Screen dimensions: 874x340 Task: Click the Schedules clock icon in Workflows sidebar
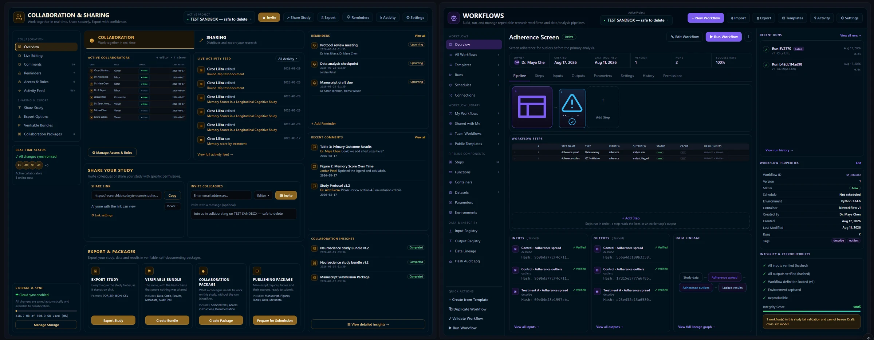450,85
